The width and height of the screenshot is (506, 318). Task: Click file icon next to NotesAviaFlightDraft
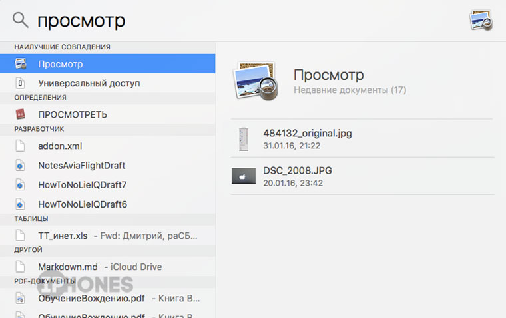pyautogui.click(x=20, y=166)
